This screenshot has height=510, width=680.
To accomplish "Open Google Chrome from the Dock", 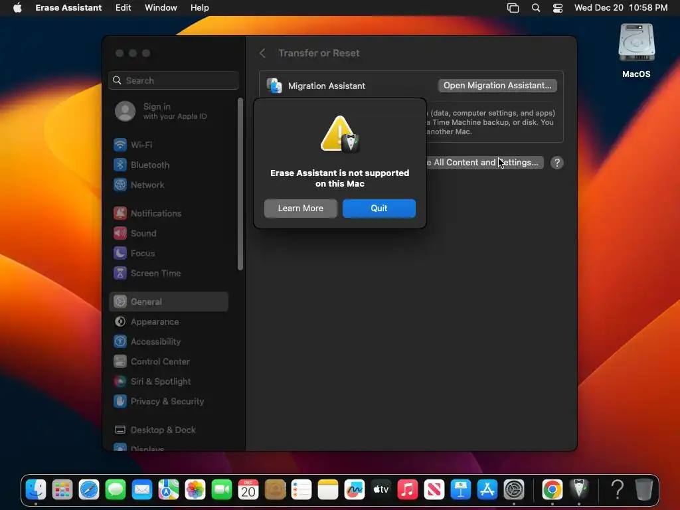I will click(552, 490).
